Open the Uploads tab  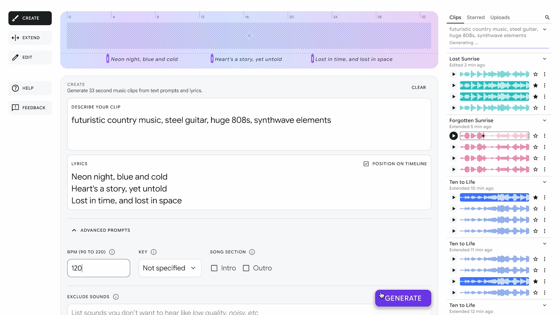click(500, 17)
